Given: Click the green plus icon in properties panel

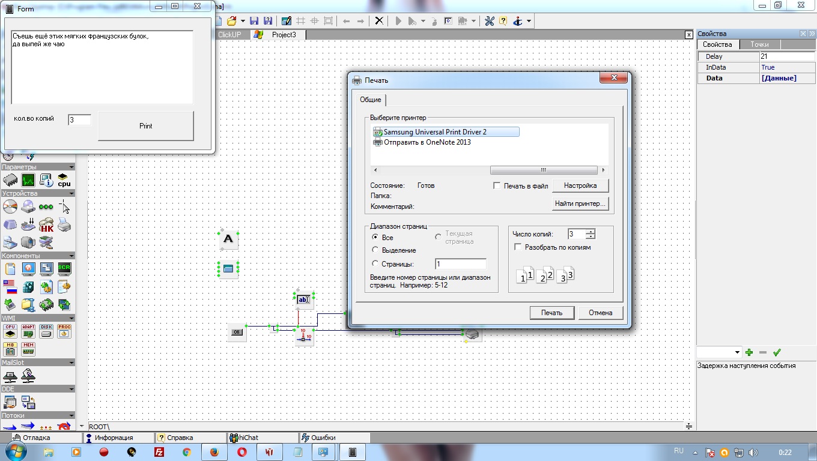Looking at the screenshot, I should 749,352.
